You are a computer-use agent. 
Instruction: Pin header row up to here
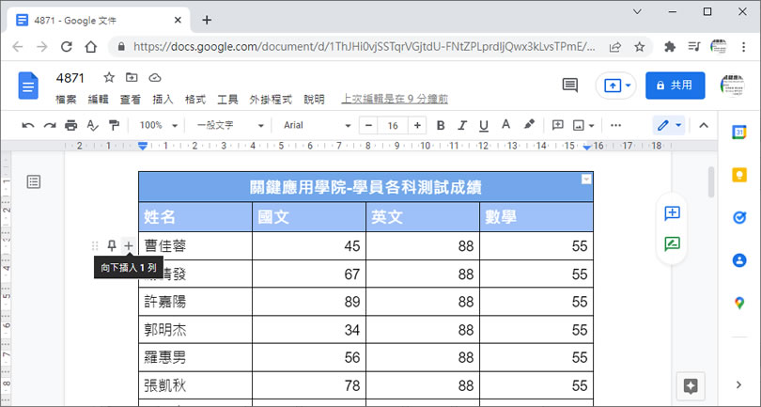[x=112, y=245]
